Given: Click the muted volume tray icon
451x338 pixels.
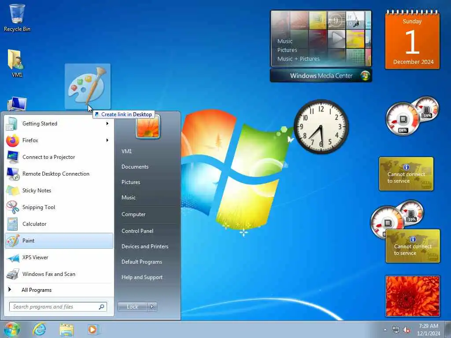Looking at the screenshot, I should click(x=407, y=330).
